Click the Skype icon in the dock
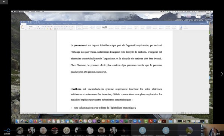The image size is (224, 136). (x=139, y=121)
